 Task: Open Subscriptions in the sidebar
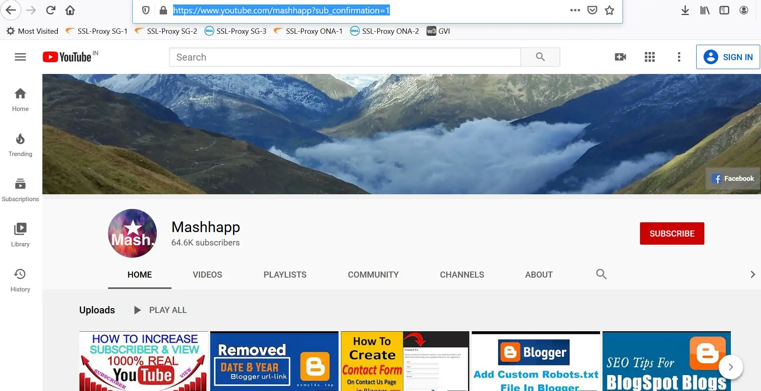coord(20,190)
